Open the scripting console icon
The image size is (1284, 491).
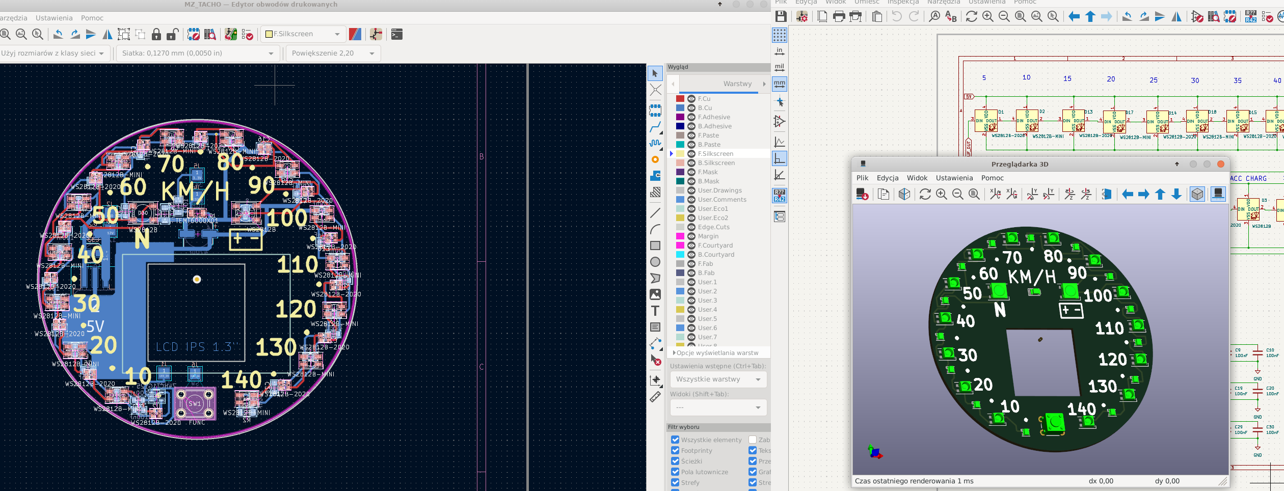tap(396, 34)
